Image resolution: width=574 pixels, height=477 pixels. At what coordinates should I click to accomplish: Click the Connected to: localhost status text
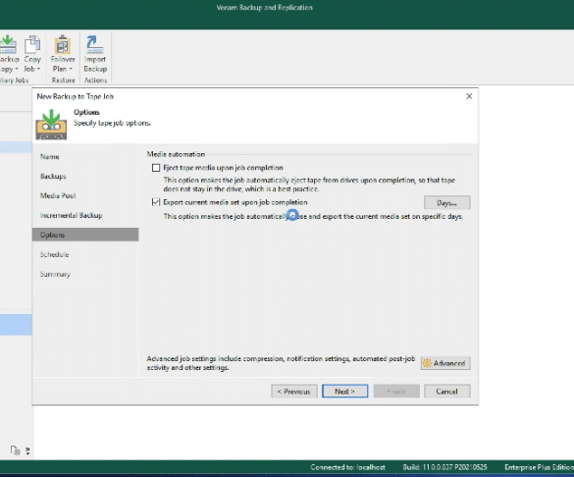click(347, 467)
